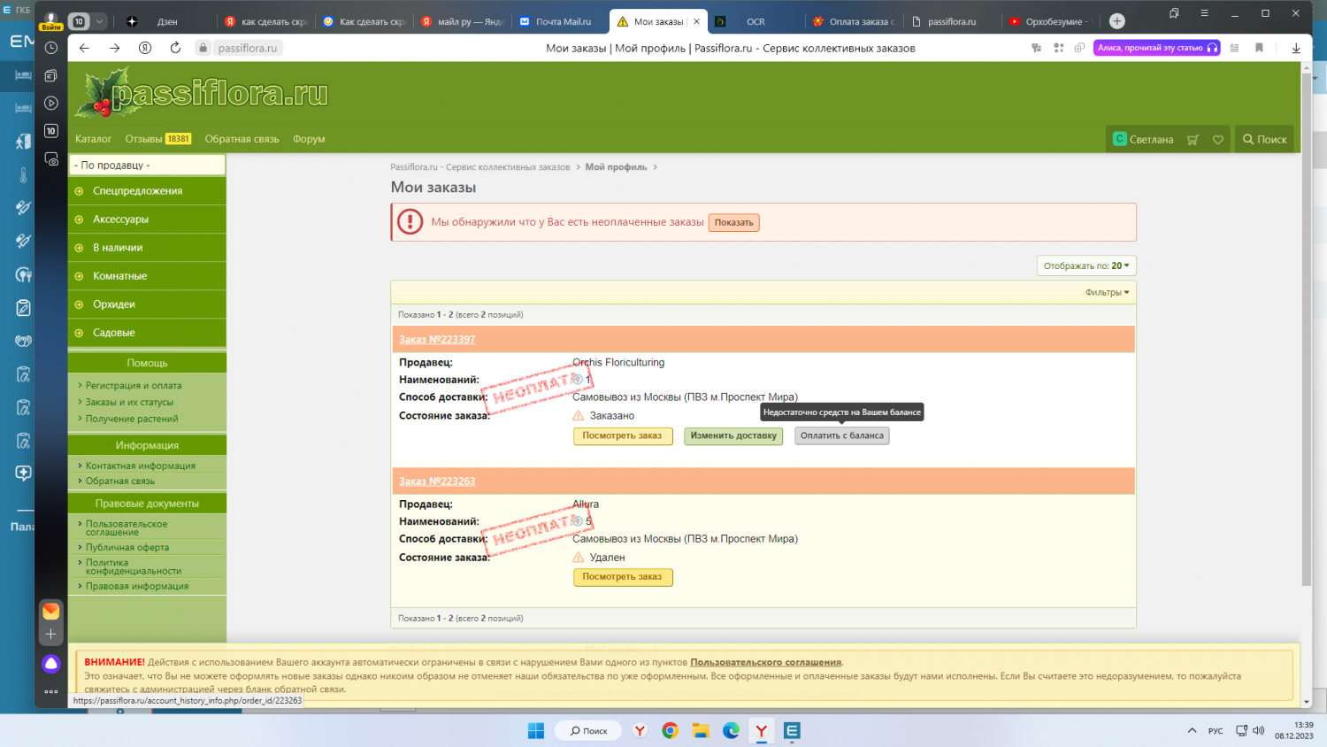This screenshot has height=747, width=1327.
Task: Open the browser downloads icon
Action: (x=1296, y=48)
